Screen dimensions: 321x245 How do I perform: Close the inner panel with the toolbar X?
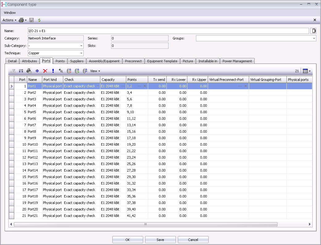315,20
